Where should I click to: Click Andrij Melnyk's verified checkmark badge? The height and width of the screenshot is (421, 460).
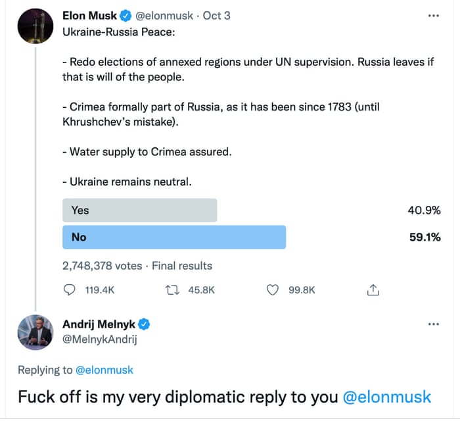coord(144,324)
